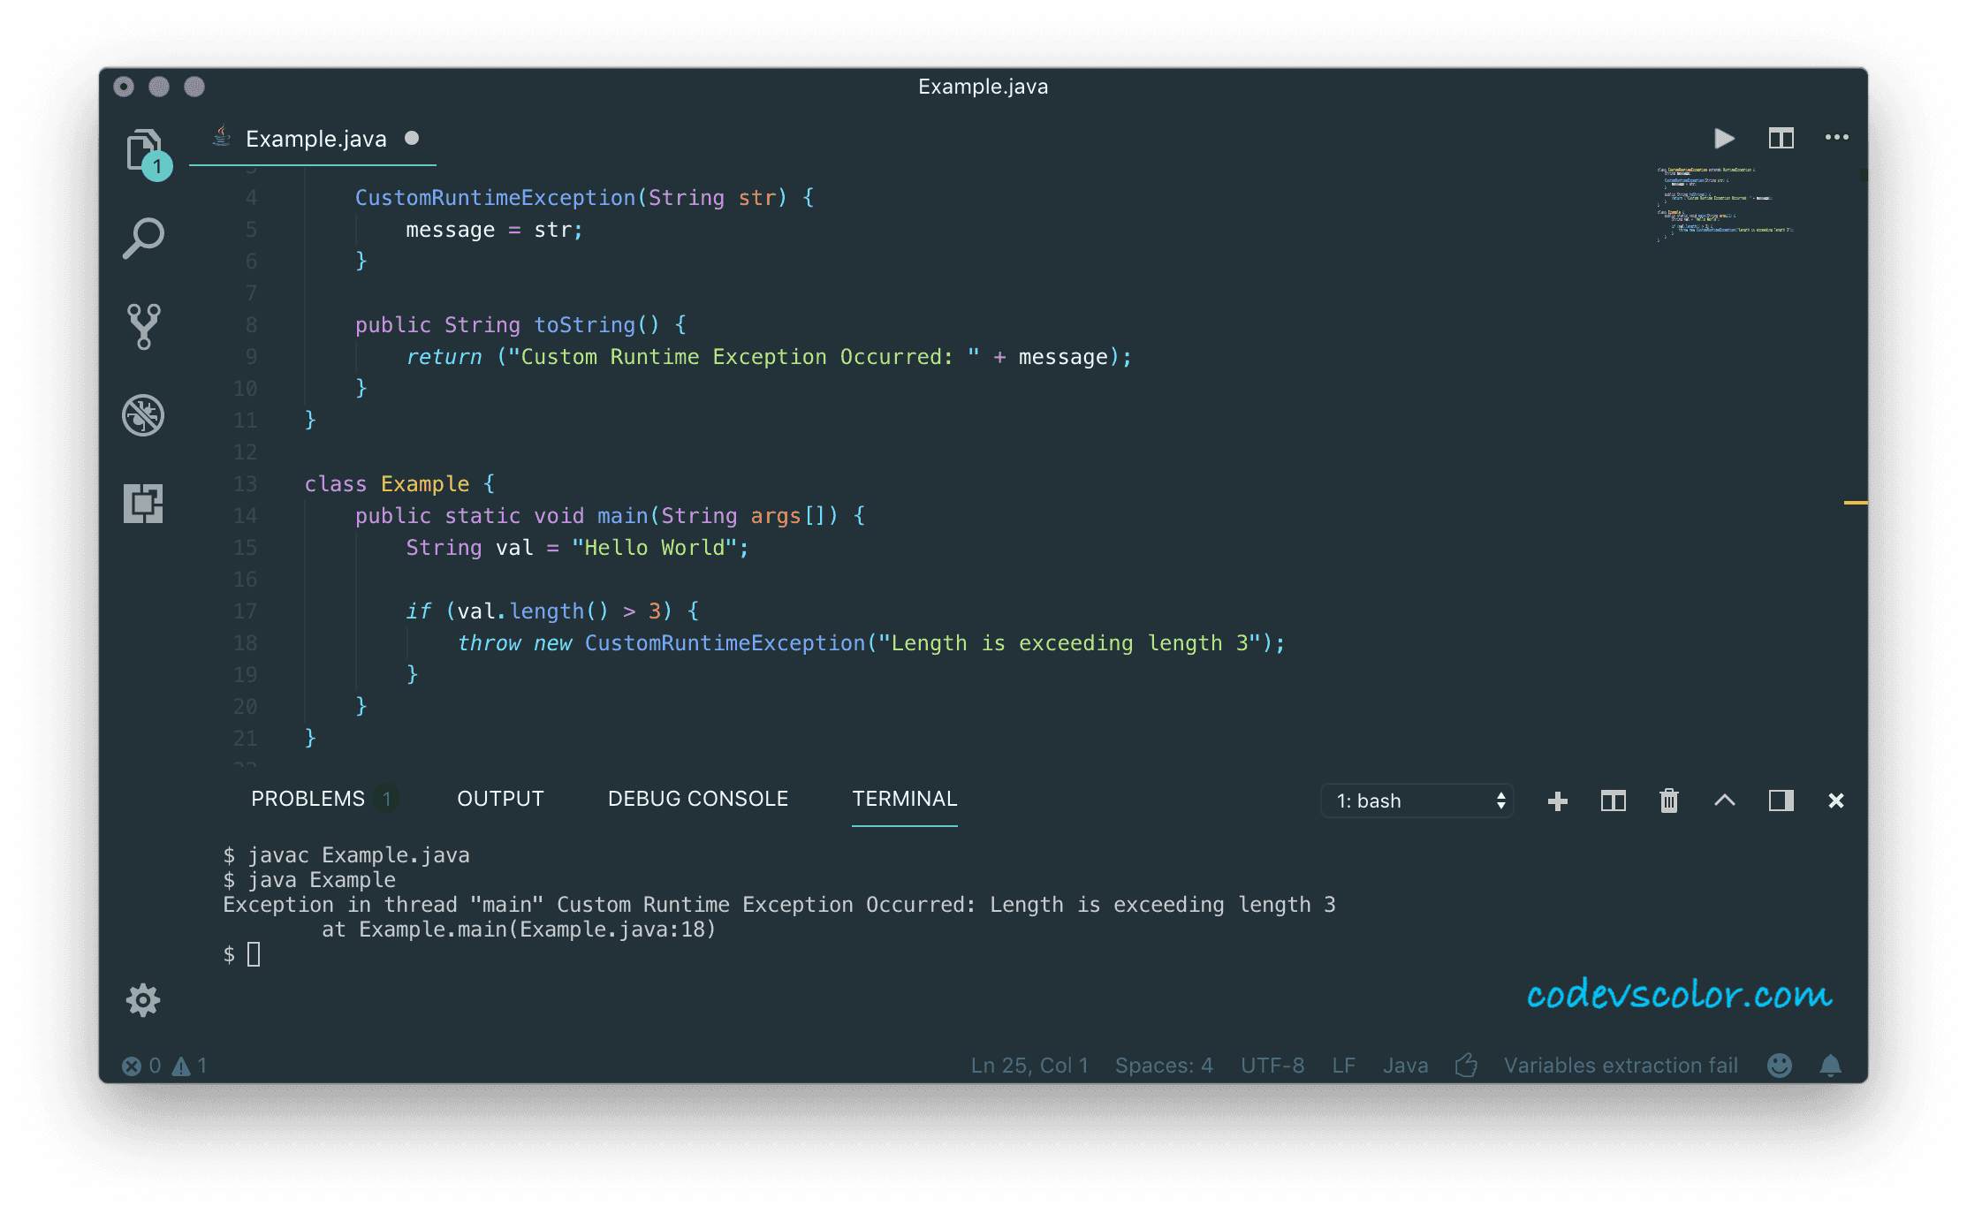
Task: Open the PROBLEMS tab
Action: point(308,798)
